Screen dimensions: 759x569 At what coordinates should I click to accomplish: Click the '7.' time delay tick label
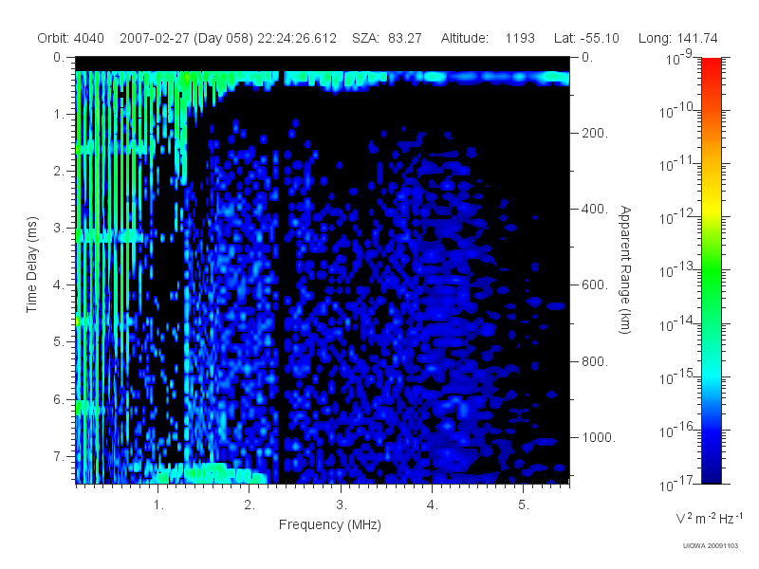(x=59, y=456)
